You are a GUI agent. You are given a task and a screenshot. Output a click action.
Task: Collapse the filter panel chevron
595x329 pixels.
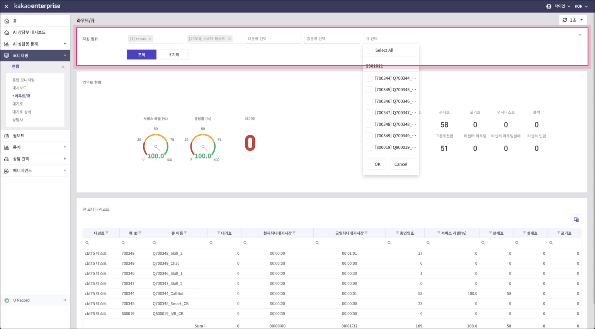(x=580, y=35)
